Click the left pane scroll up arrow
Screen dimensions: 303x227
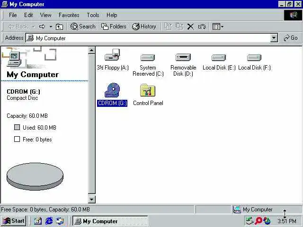[x=91, y=51]
